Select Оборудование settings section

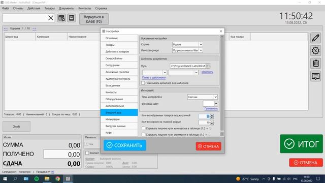coord(119,99)
